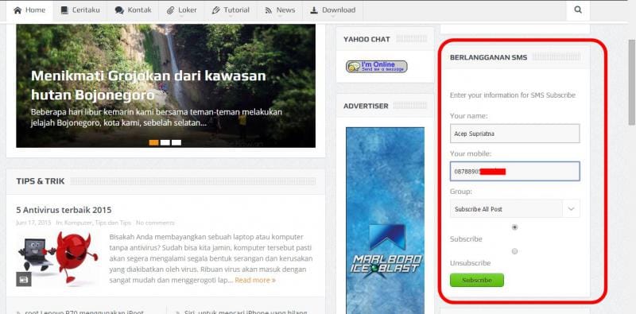Focus the Your name input field
This screenshot has width=636, height=314.
pos(514,134)
